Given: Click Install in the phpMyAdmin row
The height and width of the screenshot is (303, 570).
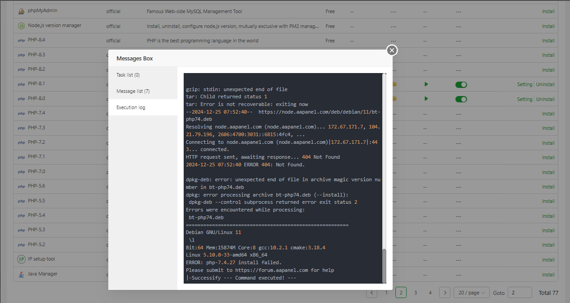Looking at the screenshot, I should (548, 11).
